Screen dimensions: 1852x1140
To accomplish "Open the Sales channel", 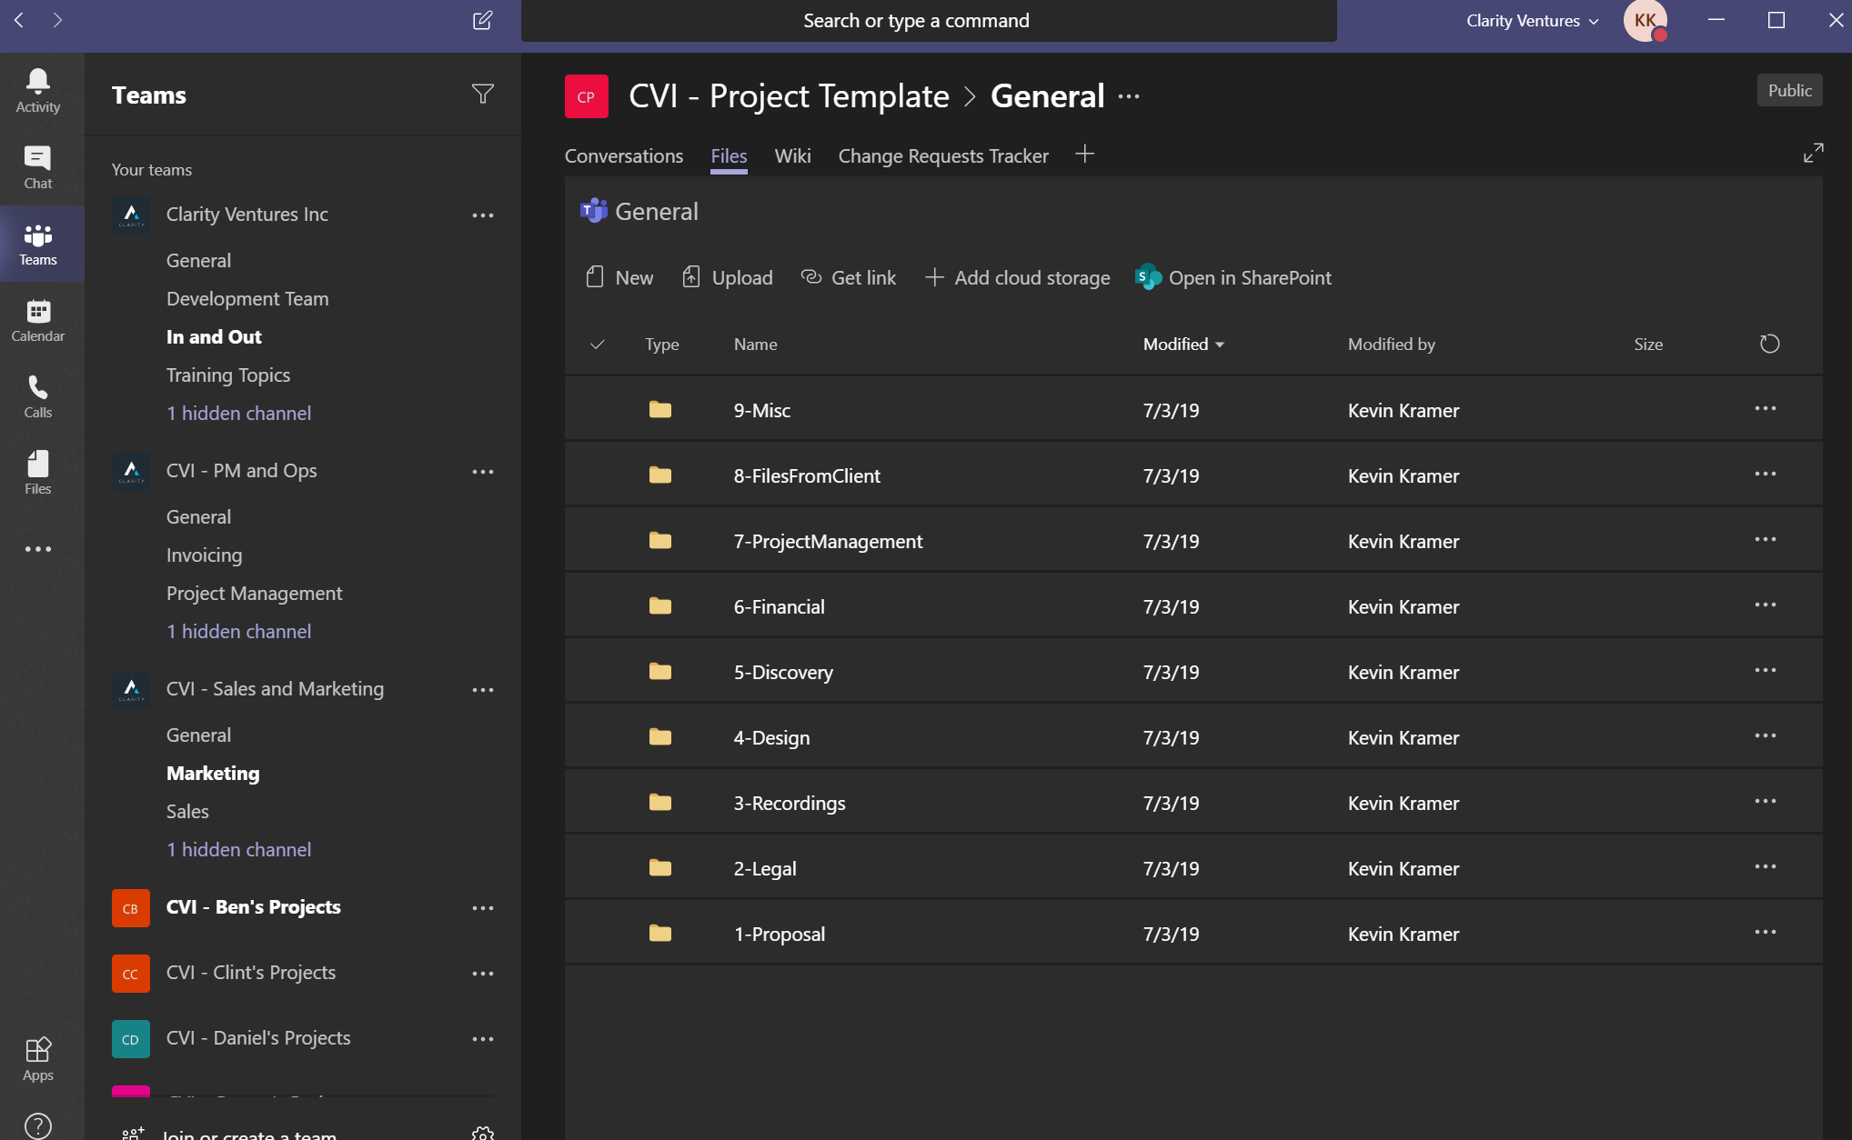I will pyautogui.click(x=187, y=811).
